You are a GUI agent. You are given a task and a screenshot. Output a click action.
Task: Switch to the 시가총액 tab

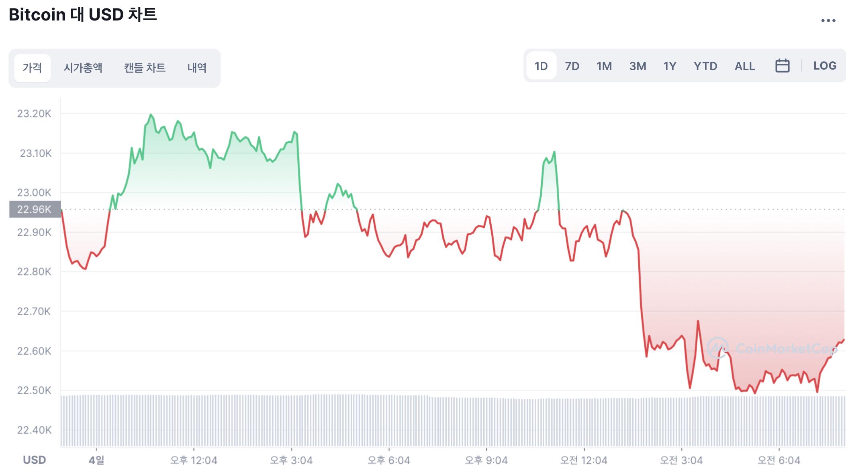point(83,68)
